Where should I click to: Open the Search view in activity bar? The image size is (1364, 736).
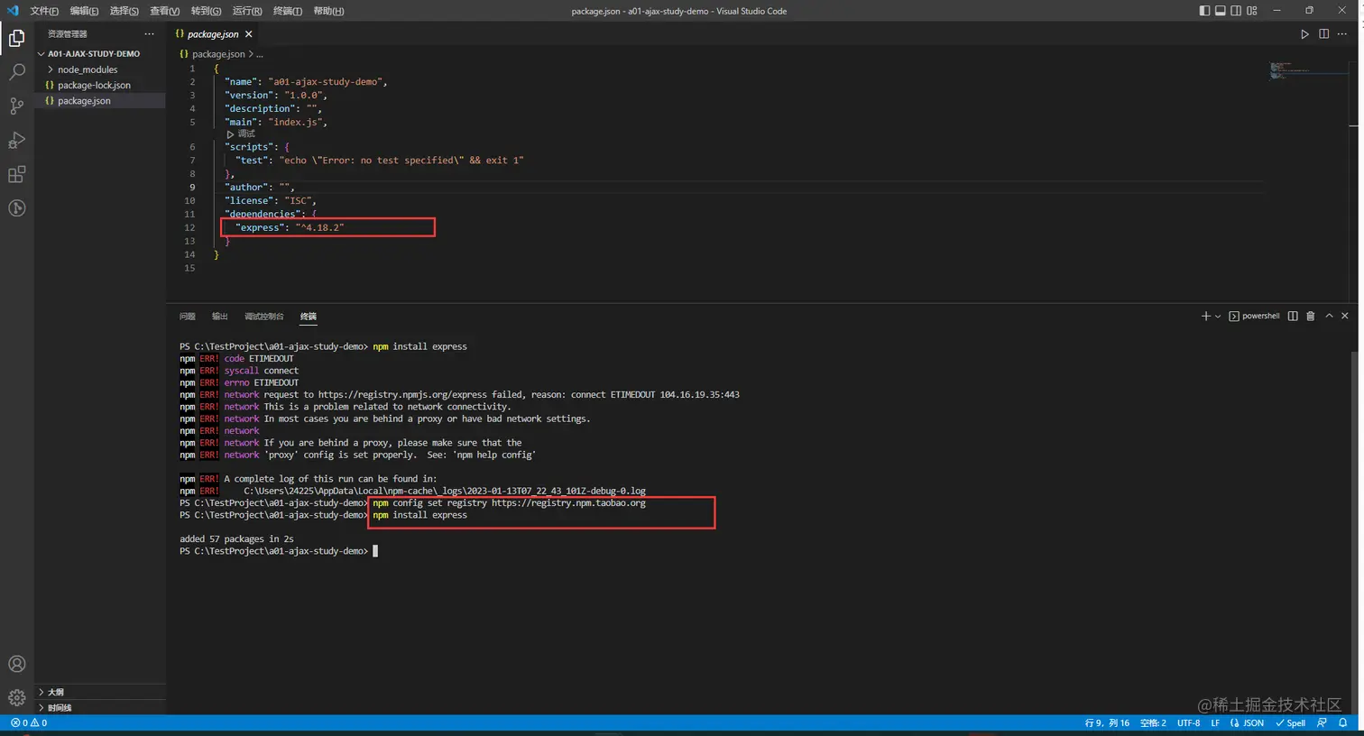[x=16, y=72]
